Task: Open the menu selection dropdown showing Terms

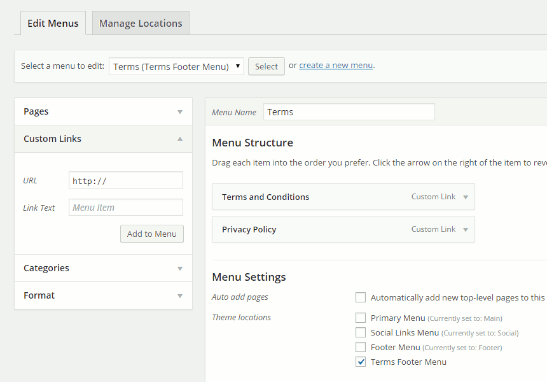Action: 176,66
